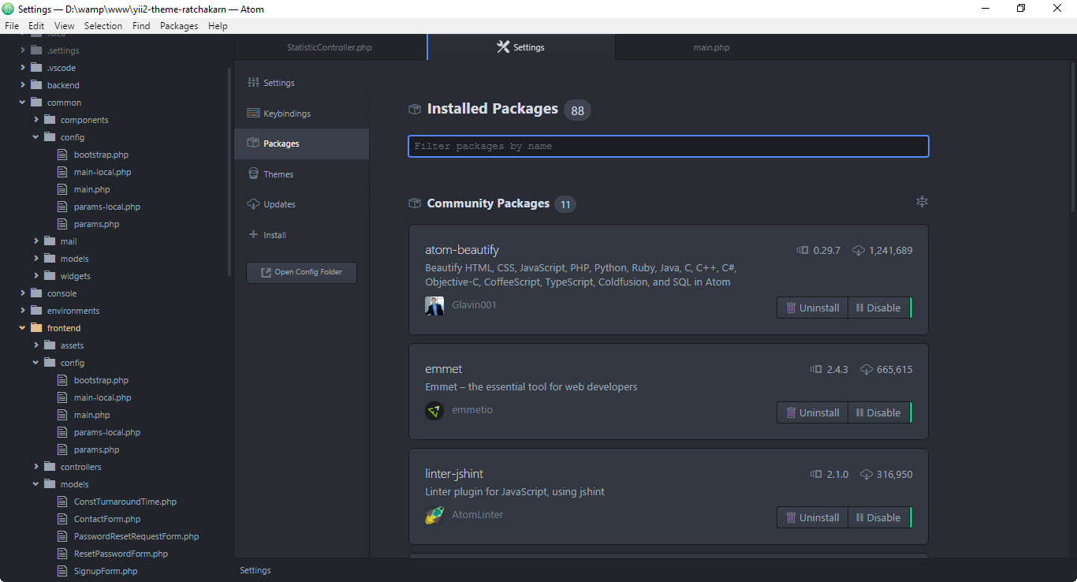The width and height of the screenshot is (1077, 582).
Task: Uninstall the atom-beautify package
Action: [812, 308]
